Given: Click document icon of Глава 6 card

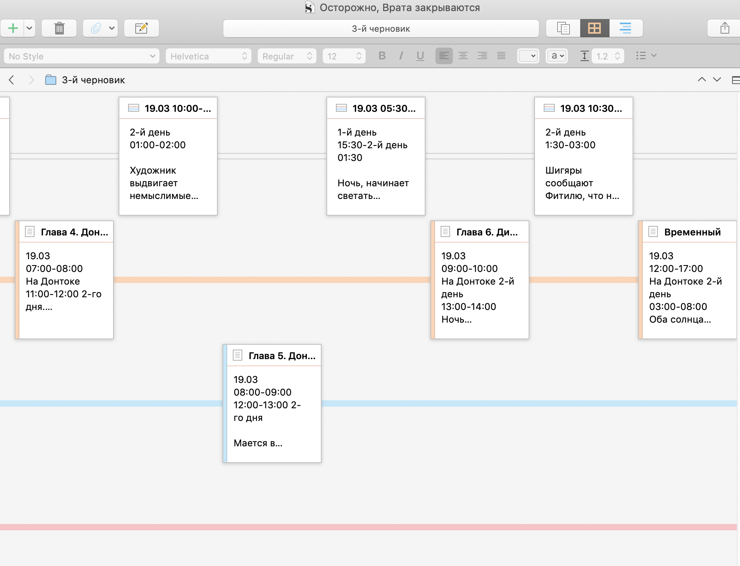Looking at the screenshot, I should (445, 231).
